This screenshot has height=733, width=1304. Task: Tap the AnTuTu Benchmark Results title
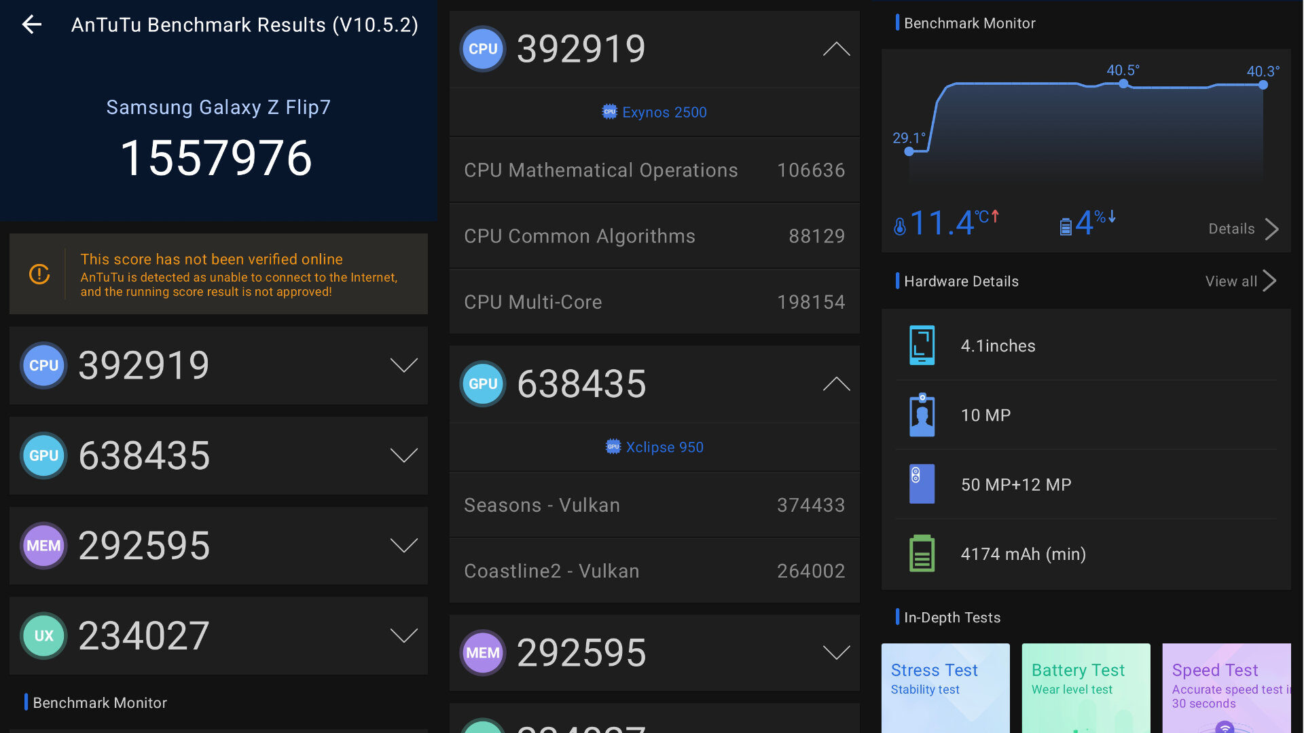click(244, 25)
